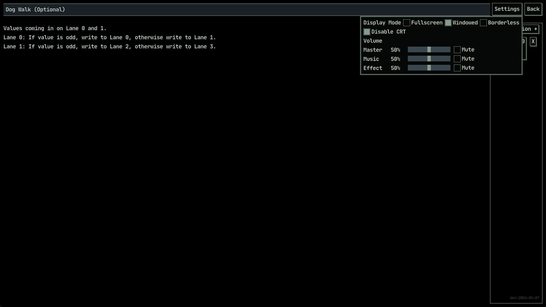Screen dimensions: 546x307
Task: Click the Display Mode label
Action: pyautogui.click(x=382, y=23)
